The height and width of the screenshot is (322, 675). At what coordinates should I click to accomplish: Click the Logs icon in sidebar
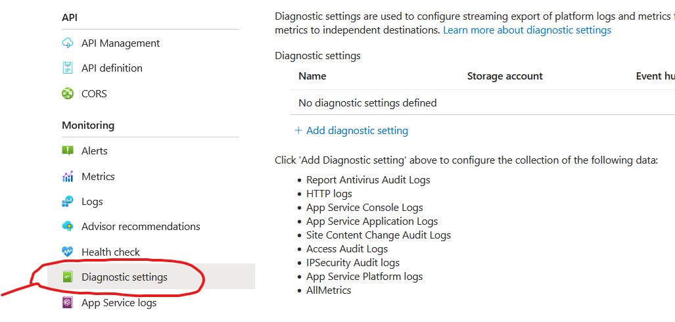[68, 202]
